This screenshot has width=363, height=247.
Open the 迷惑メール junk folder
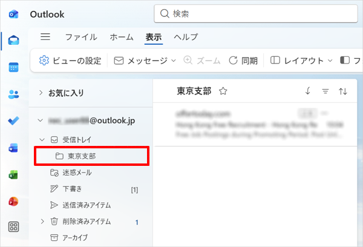click(71, 173)
